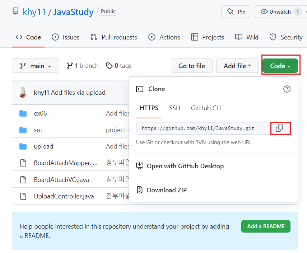Click the file icon beside UploadController.java
This screenshot has width=307, height=253.
tap(23, 196)
